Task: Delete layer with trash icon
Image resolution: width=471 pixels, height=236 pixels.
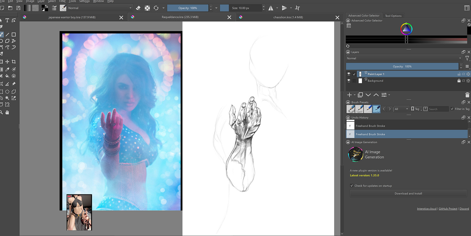Action: pos(467,95)
